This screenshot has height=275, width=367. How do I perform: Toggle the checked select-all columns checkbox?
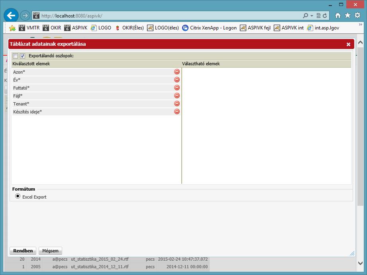[x=22, y=56]
